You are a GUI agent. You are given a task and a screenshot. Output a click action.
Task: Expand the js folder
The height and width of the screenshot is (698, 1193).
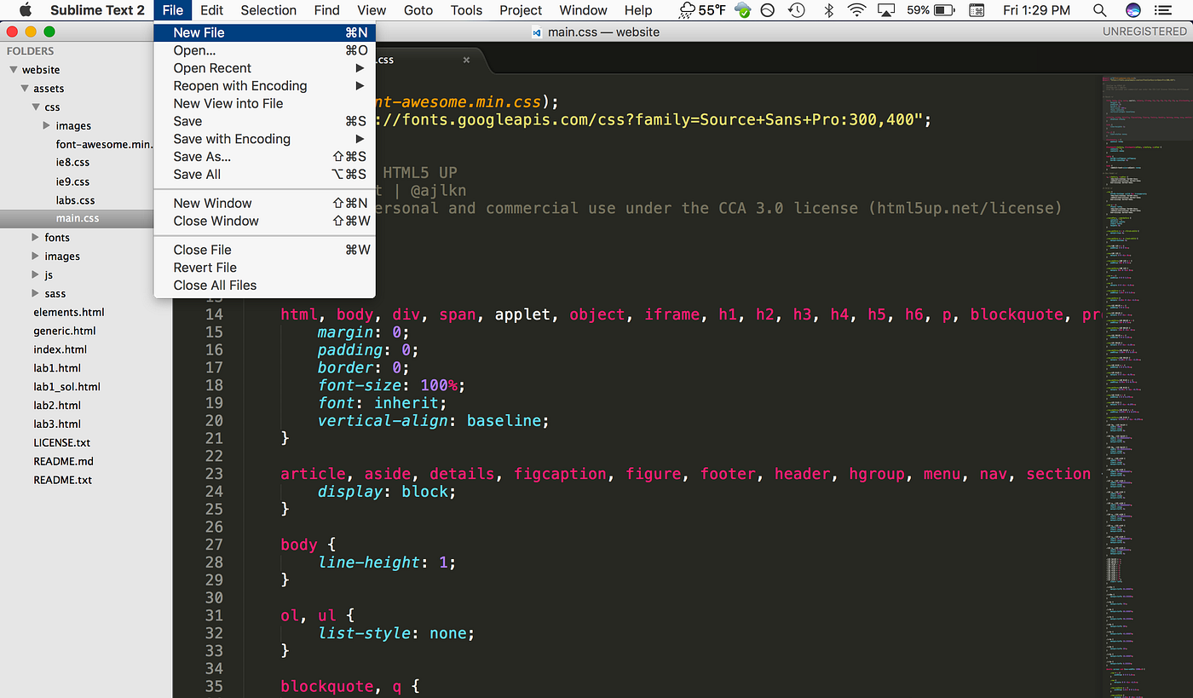coord(36,274)
